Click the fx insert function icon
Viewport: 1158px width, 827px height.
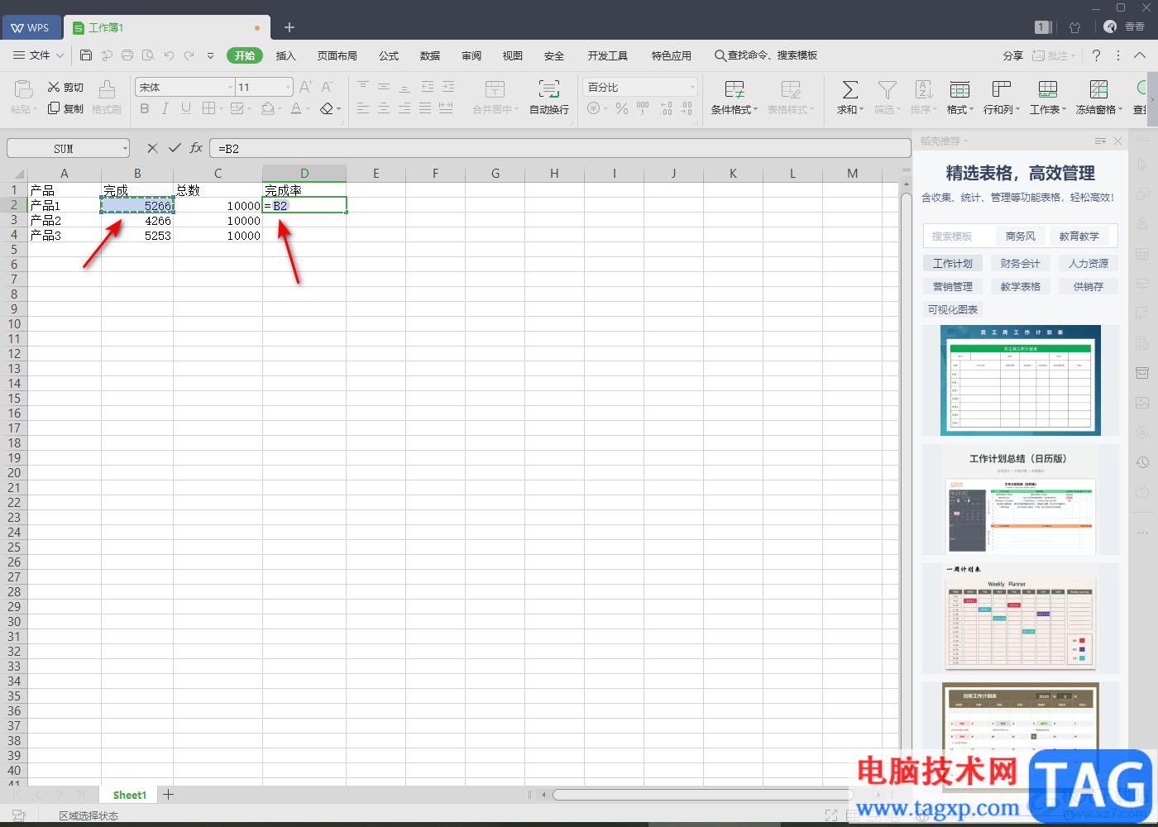point(196,148)
